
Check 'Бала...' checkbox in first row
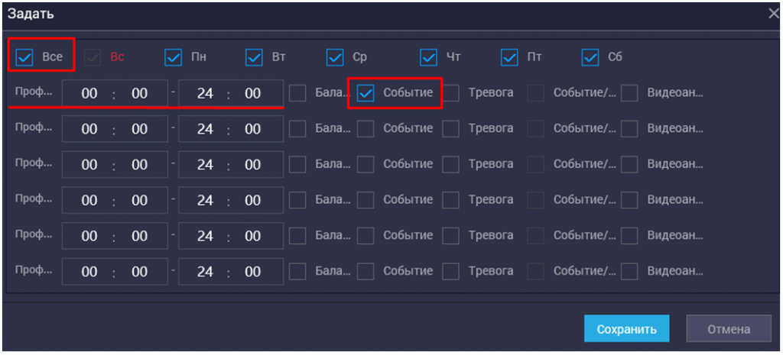point(298,93)
